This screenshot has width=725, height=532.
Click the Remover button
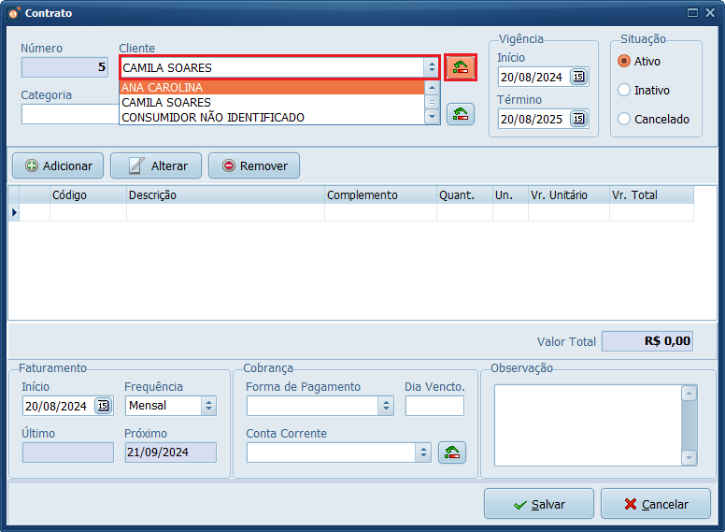254,165
